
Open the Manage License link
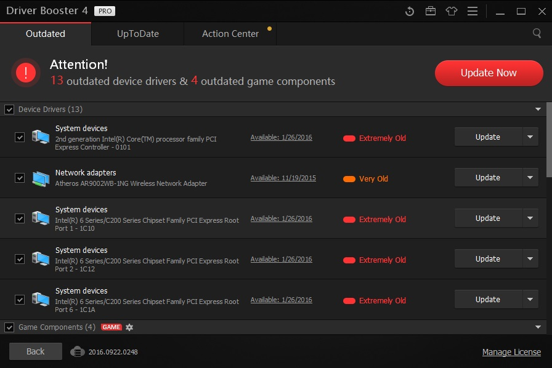(x=511, y=352)
